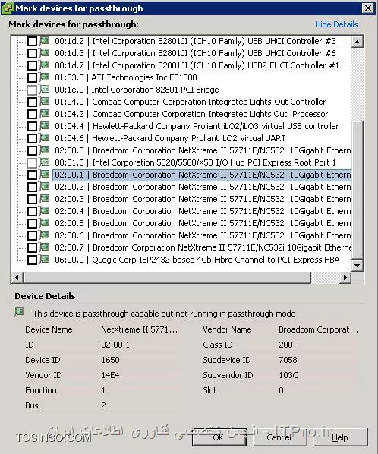The image size is (378, 454).
Task: Click the Vendor ID value 14E4
Action: pos(110,375)
